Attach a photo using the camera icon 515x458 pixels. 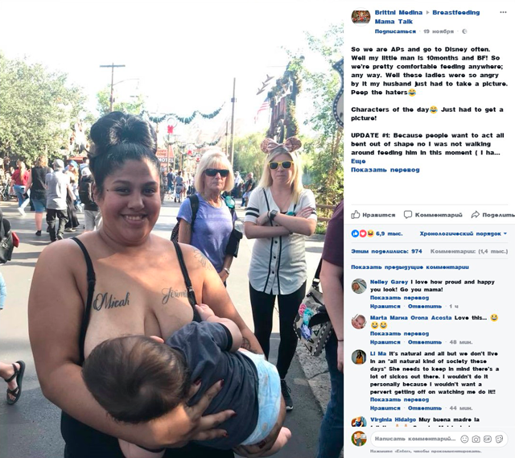click(x=476, y=439)
